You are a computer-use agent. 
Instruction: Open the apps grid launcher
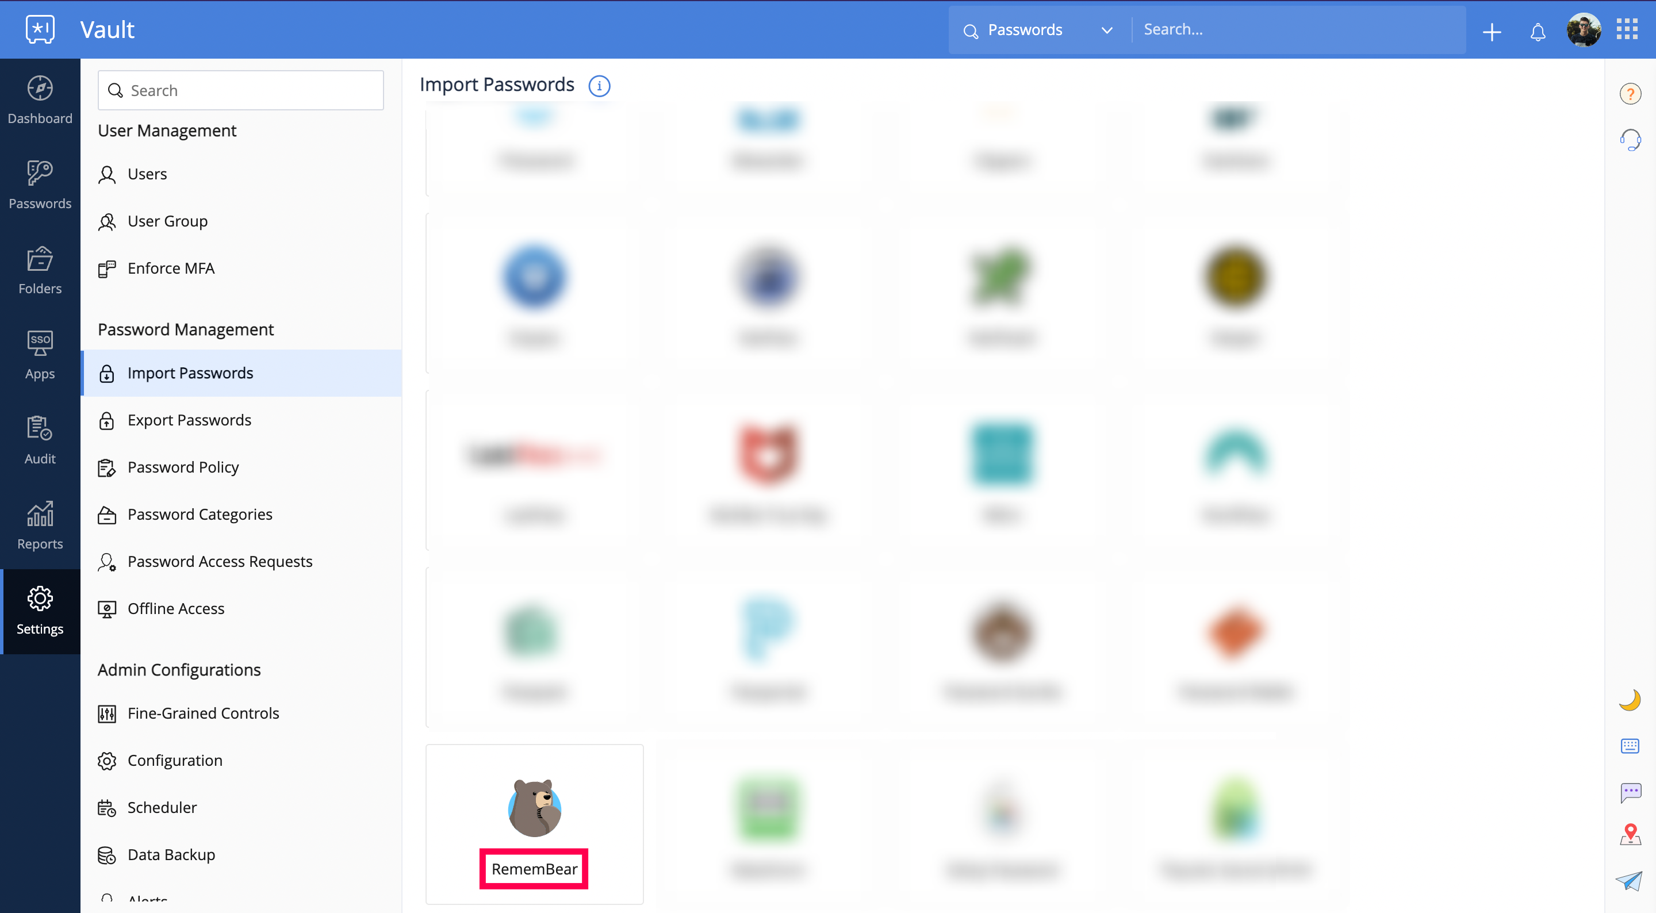(1627, 29)
